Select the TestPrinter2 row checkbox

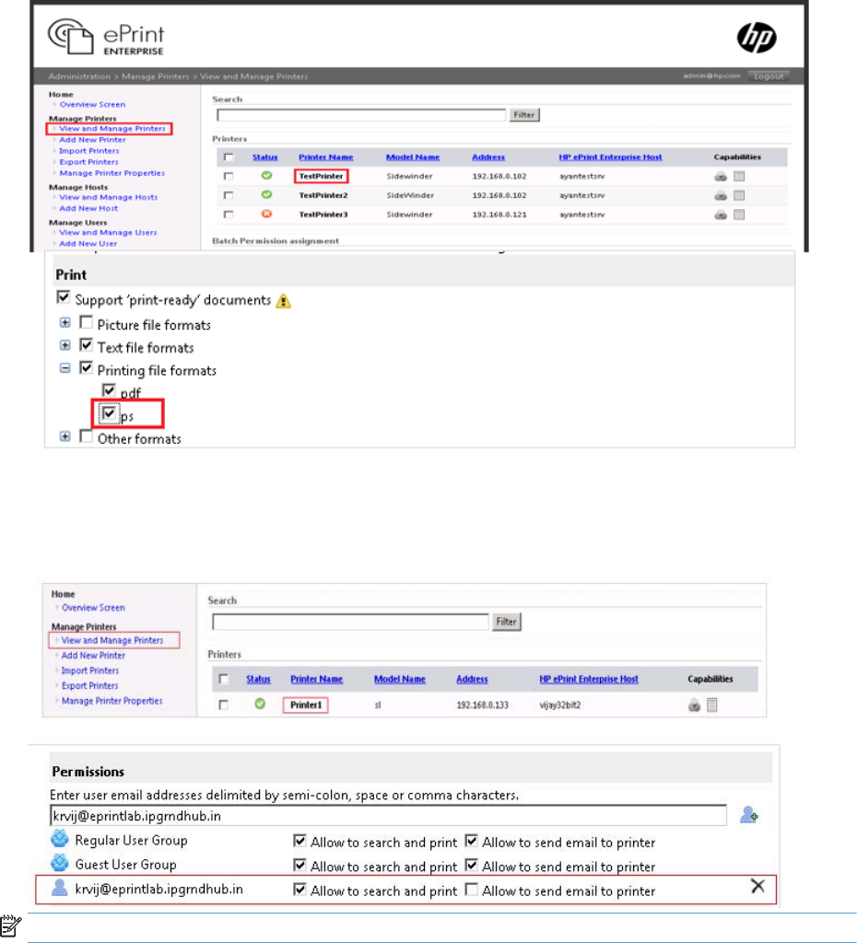(x=229, y=195)
